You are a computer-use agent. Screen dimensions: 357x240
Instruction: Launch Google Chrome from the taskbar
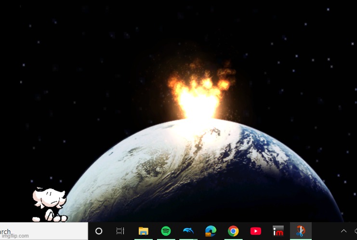pos(233,231)
